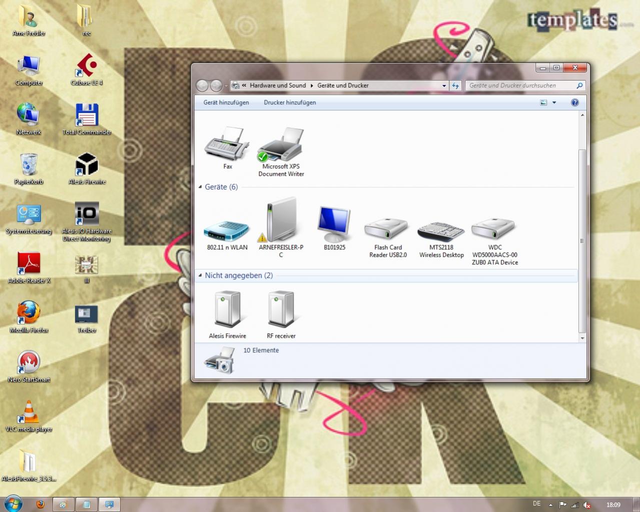Launch Cubase LE 4 shortcut

point(87,70)
